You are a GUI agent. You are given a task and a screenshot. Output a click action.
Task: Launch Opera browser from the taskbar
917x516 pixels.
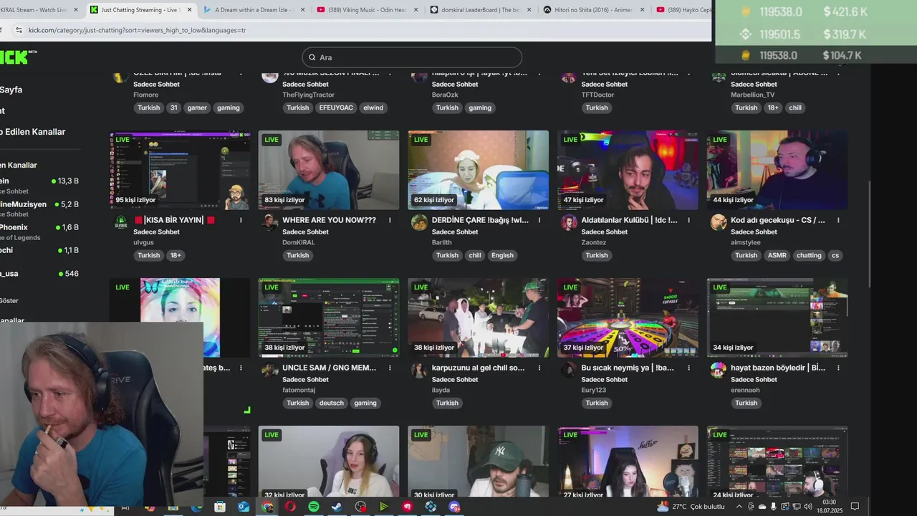click(290, 507)
